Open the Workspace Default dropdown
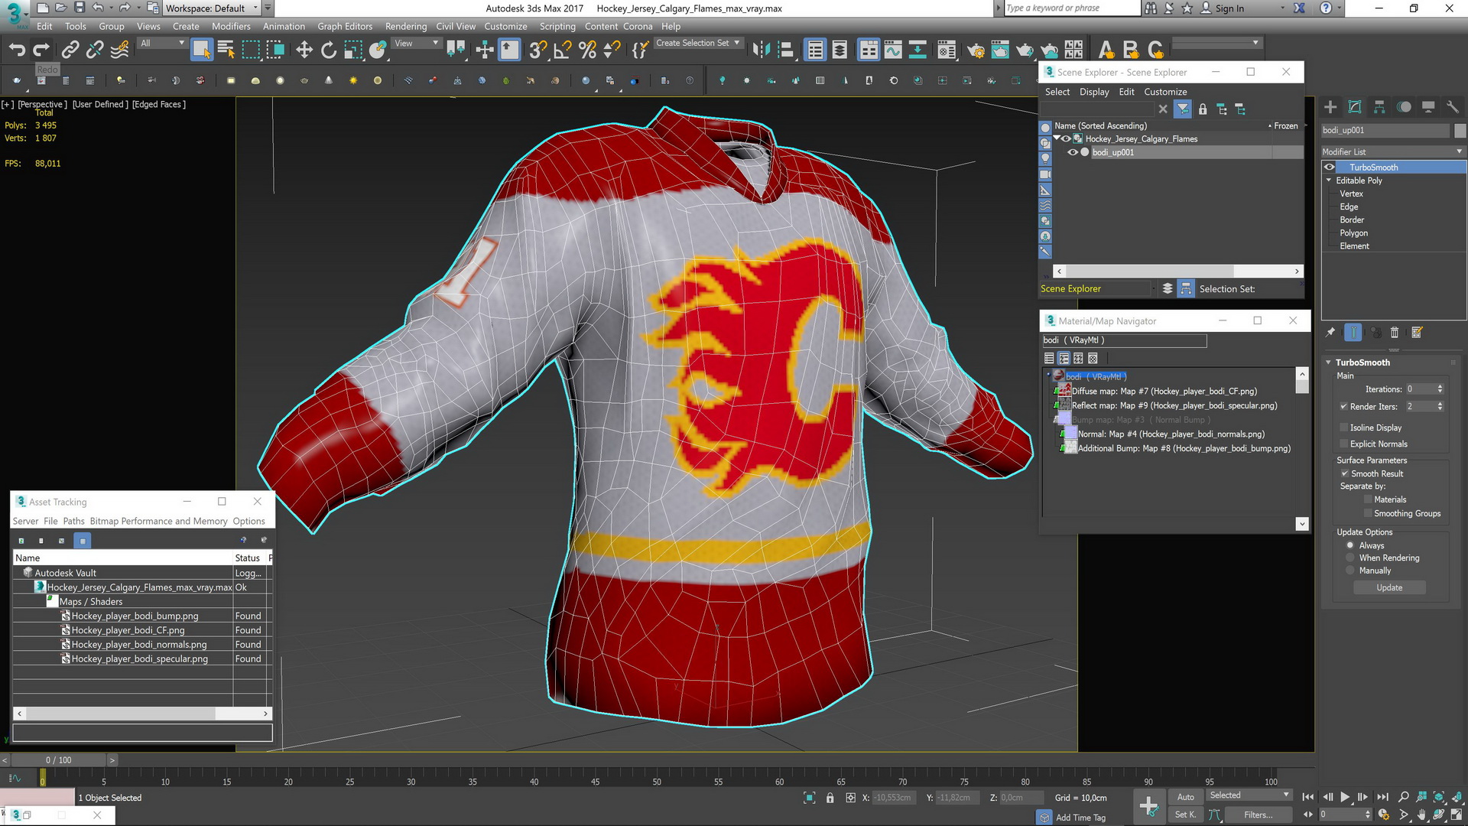The height and width of the screenshot is (826, 1468). [212, 8]
